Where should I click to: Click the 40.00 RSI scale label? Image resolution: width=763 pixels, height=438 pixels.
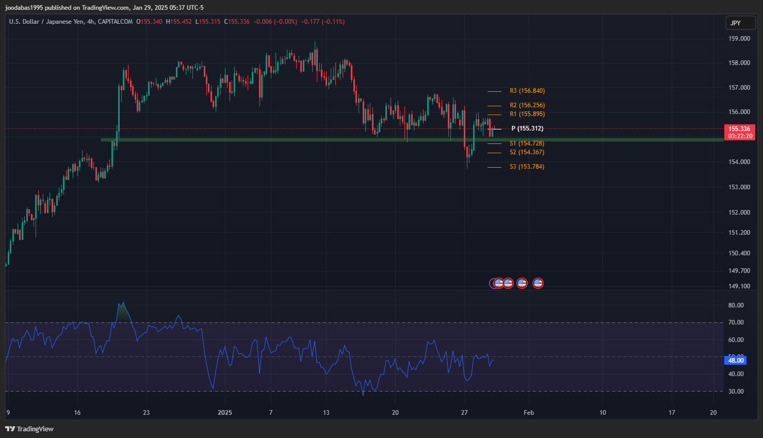tap(736, 374)
